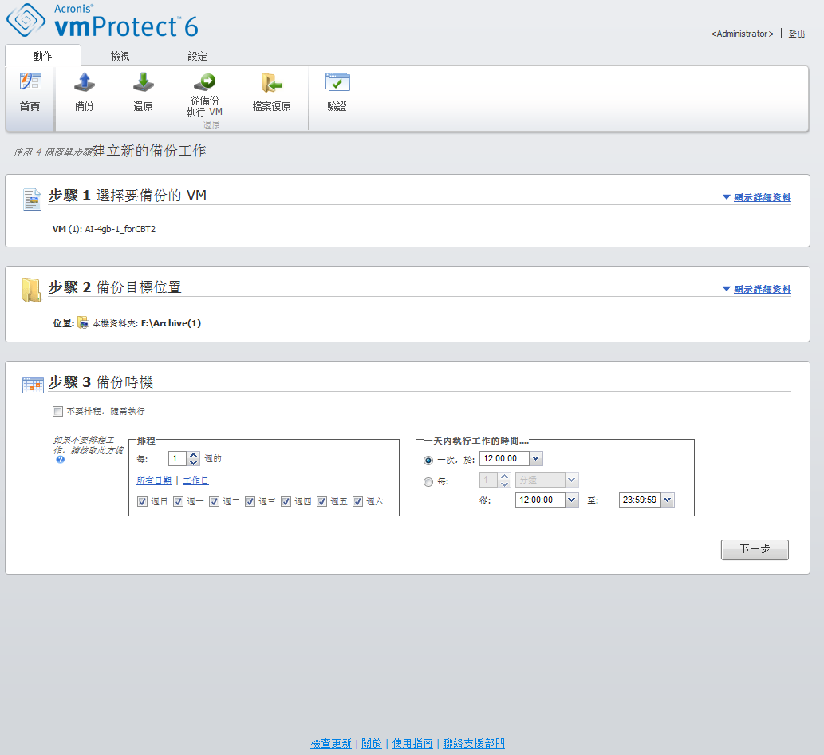Click the help question mark icon
Screen dimensions: 824x755
coord(61,460)
